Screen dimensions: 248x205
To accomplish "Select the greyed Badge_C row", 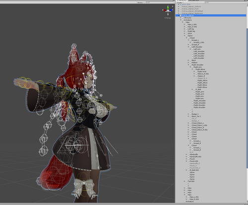I will pos(211,121).
